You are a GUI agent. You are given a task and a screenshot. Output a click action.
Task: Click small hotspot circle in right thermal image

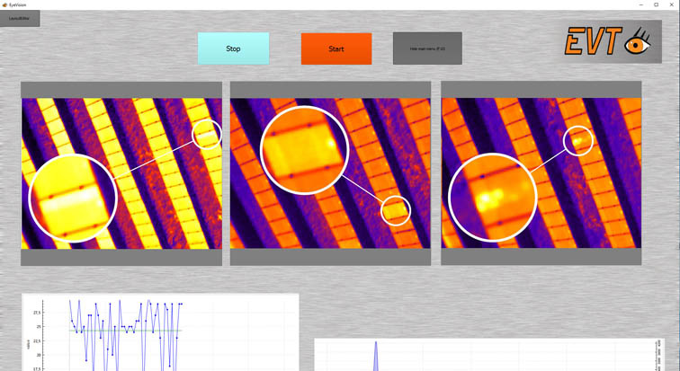pos(580,140)
